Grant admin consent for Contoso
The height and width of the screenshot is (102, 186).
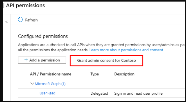click(x=106, y=60)
